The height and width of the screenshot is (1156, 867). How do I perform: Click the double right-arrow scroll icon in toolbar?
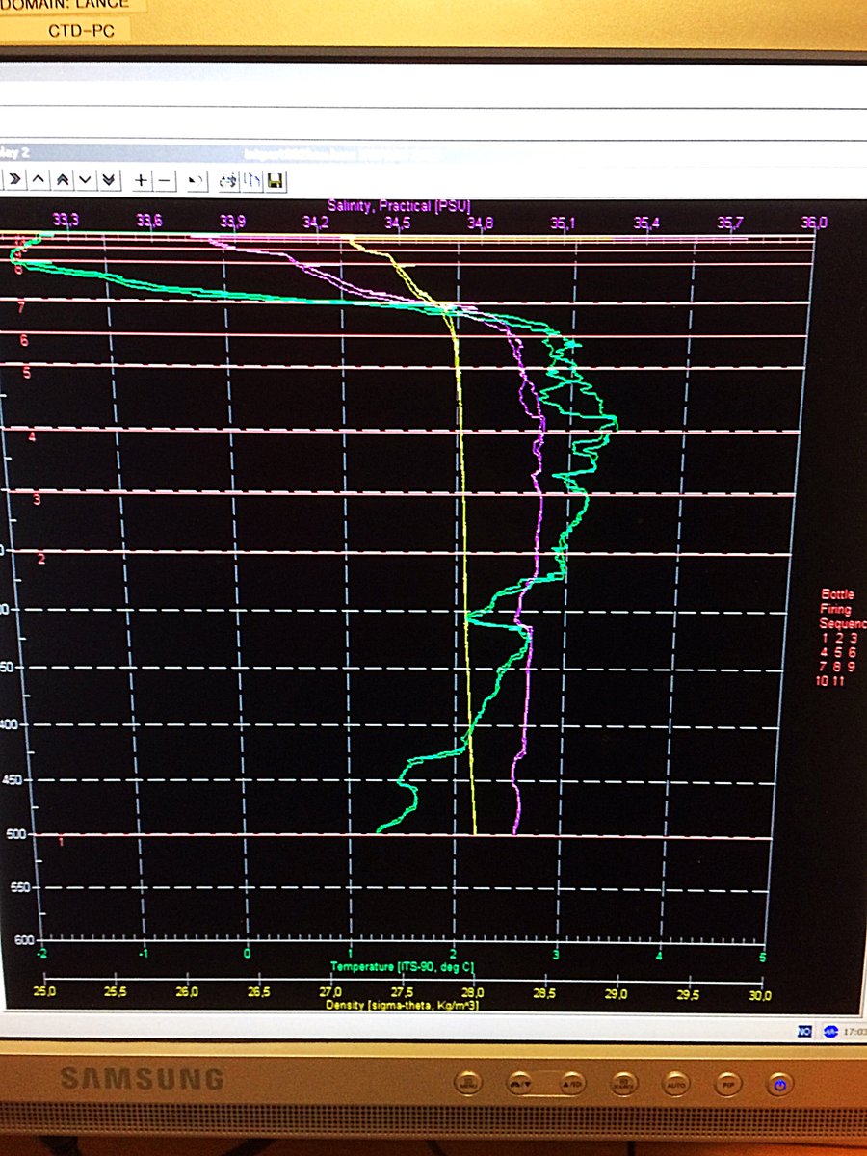(x=15, y=180)
